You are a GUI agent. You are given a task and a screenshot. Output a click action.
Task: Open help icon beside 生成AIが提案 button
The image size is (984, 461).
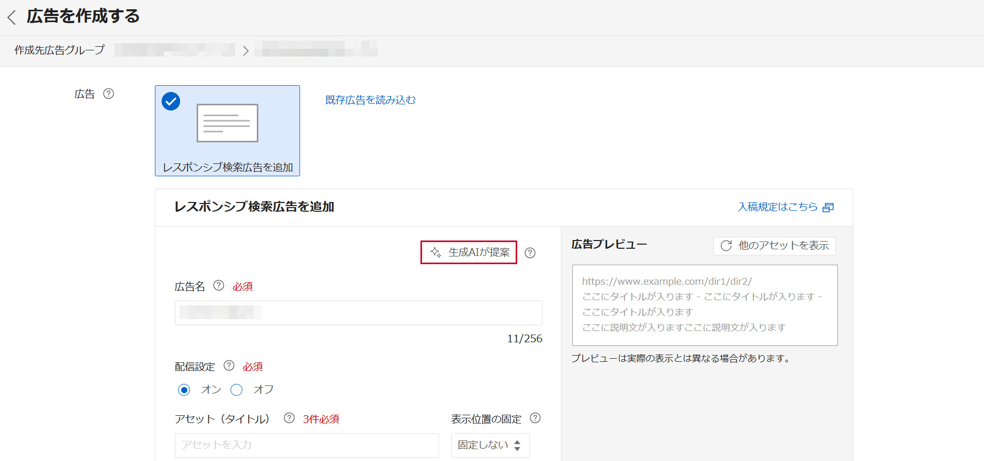[x=530, y=253]
